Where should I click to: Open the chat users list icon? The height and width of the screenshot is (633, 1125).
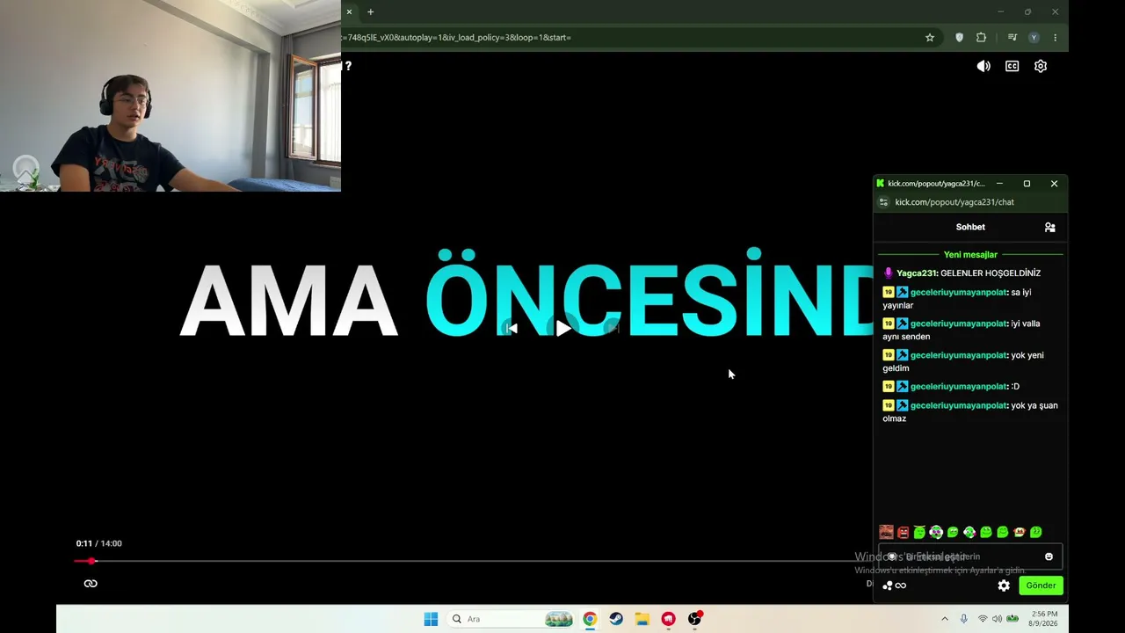[1049, 227]
